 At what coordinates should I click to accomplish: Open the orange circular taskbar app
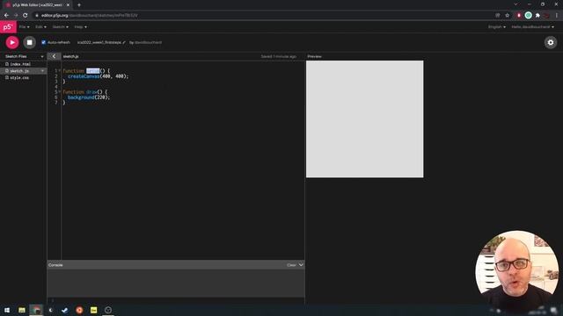[x=79, y=310]
